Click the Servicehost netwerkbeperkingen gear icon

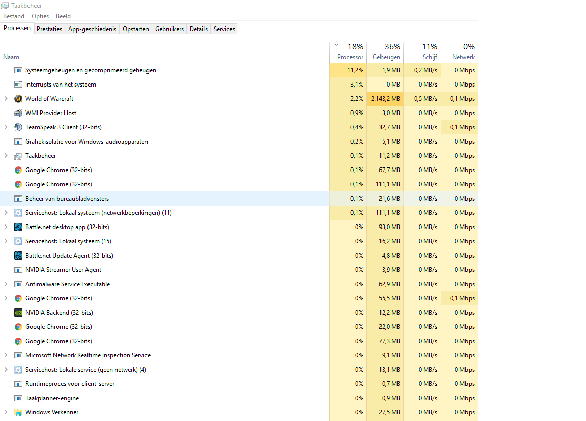[x=18, y=213]
